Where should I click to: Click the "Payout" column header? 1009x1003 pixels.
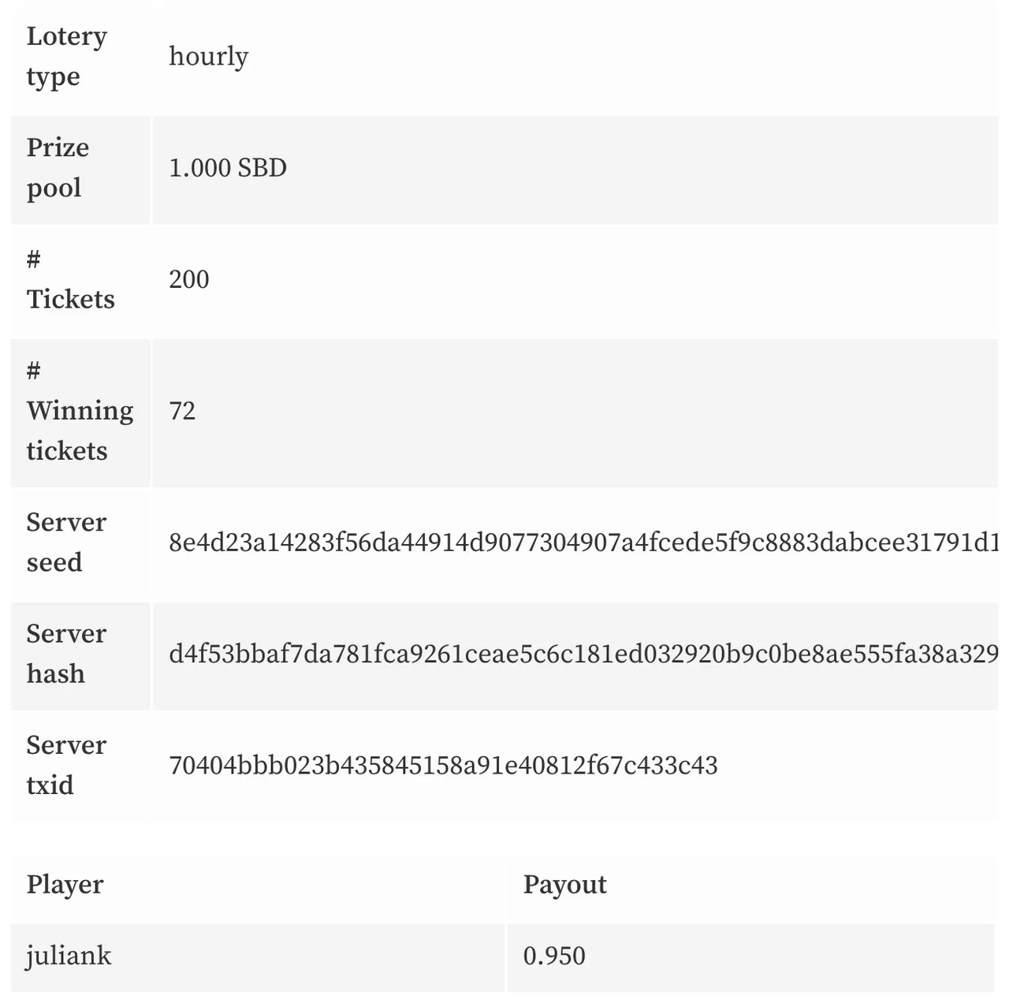click(x=564, y=885)
